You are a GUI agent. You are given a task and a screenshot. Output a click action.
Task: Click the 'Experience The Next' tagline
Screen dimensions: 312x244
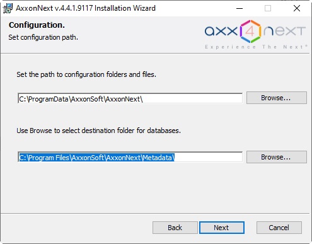(256, 47)
